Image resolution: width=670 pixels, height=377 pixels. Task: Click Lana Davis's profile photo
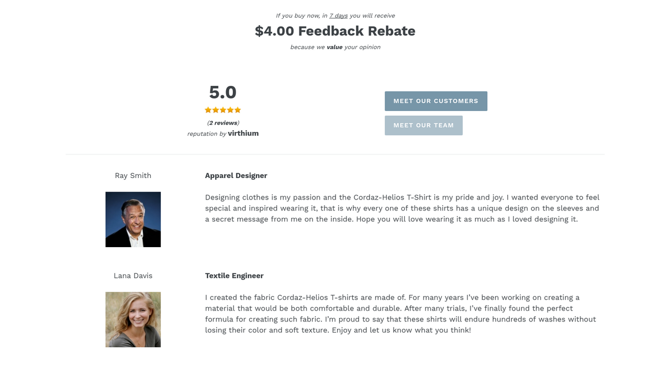click(133, 319)
